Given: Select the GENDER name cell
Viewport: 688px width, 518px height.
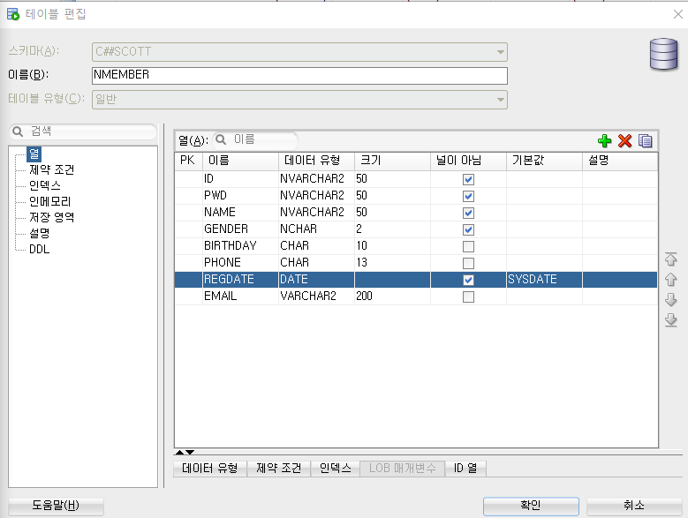Looking at the screenshot, I should 240,229.
